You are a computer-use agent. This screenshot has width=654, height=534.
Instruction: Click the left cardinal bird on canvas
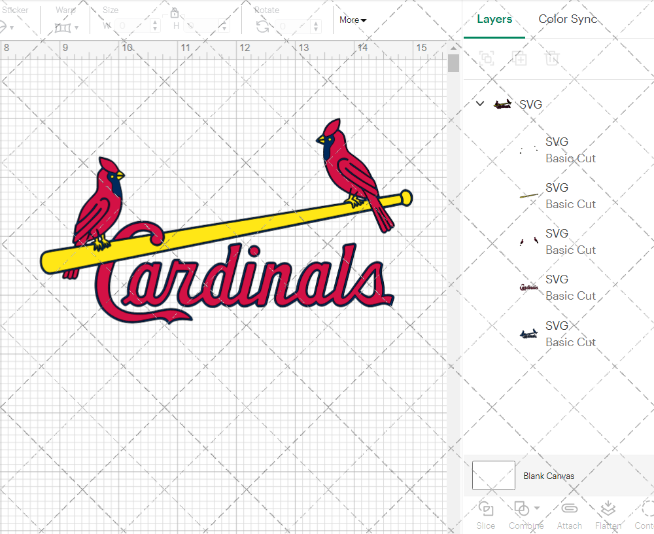coord(99,204)
